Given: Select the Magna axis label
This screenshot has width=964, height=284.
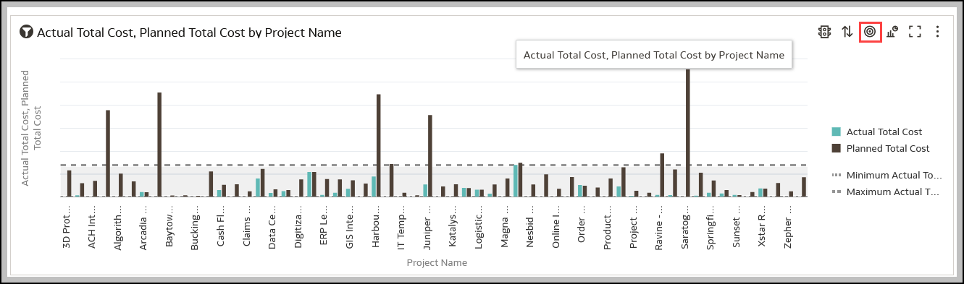Looking at the screenshot, I should pyautogui.click(x=505, y=227).
